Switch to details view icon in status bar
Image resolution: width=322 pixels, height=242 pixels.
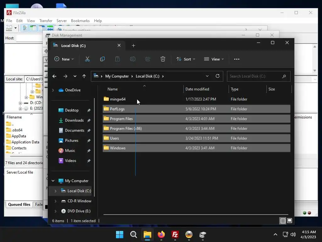(x=283, y=221)
